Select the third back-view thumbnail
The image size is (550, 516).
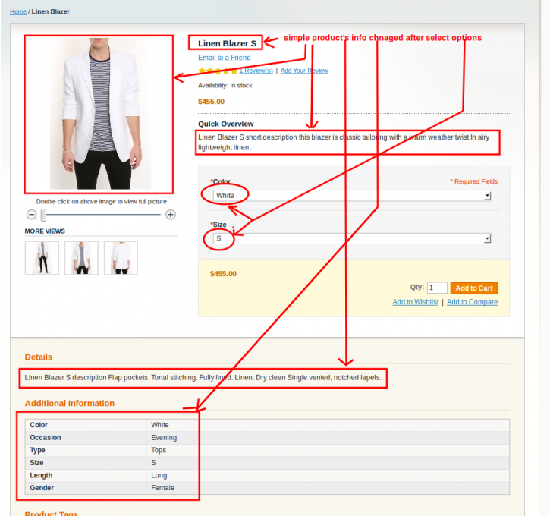[x=121, y=258]
